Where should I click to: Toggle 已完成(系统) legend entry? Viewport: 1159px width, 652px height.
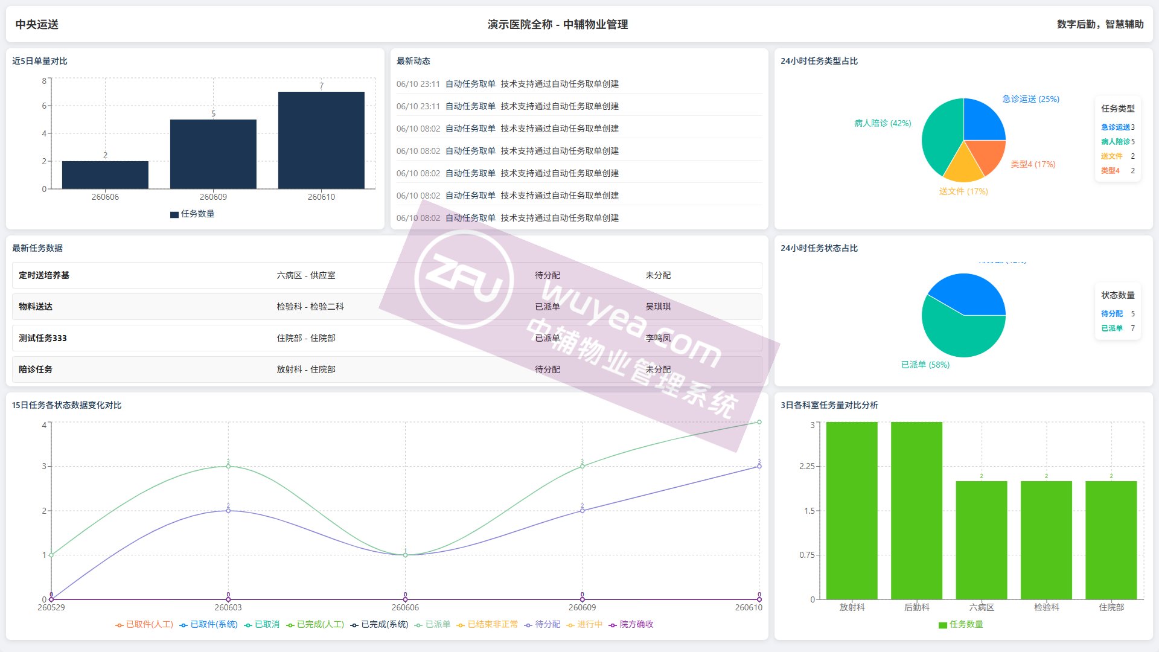[379, 624]
